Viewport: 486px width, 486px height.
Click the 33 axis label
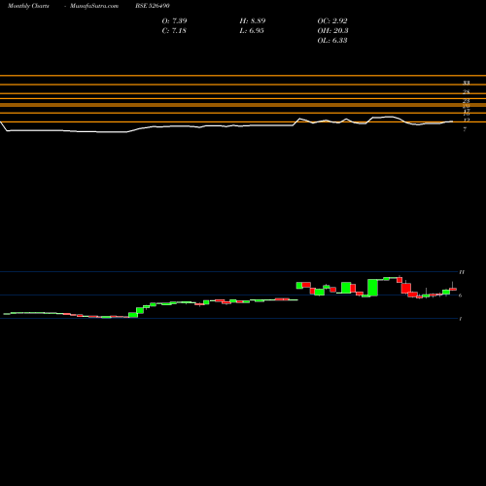pyautogui.click(x=466, y=84)
